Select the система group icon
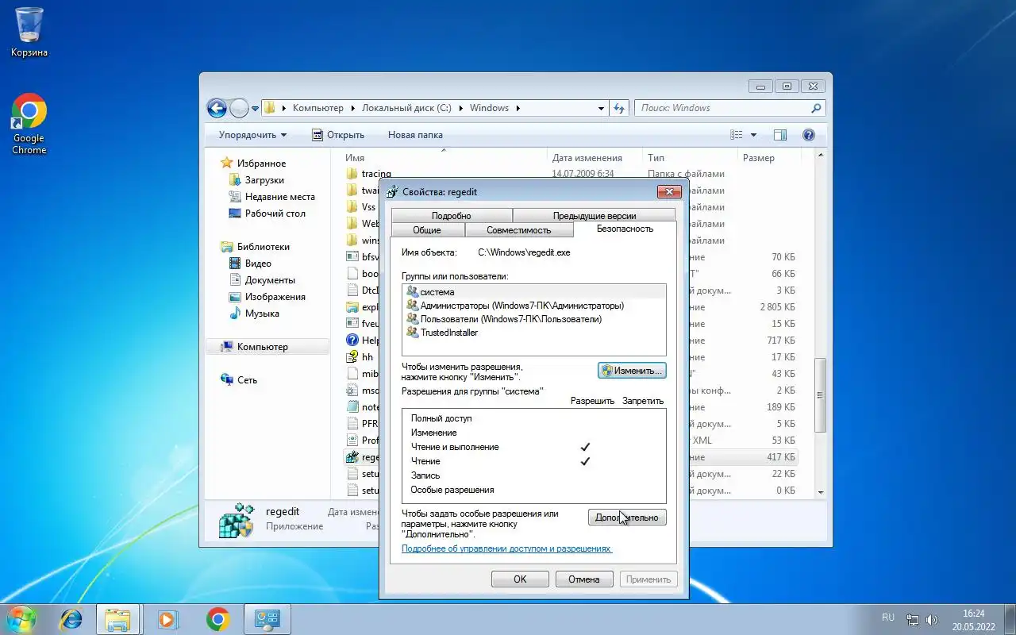Viewport: 1016px width, 635px height. (x=412, y=292)
